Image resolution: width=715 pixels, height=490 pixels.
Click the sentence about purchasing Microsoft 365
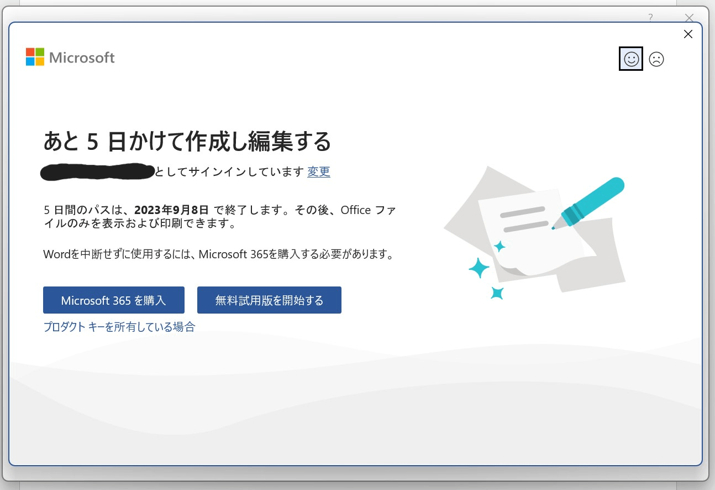point(220,254)
